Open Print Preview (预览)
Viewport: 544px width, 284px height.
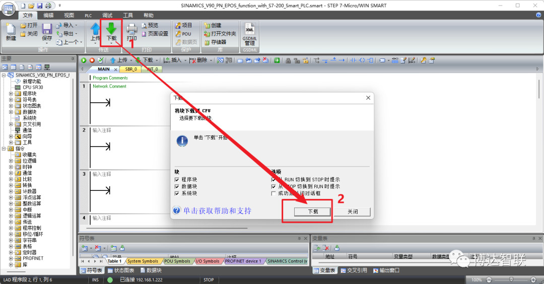(x=150, y=25)
